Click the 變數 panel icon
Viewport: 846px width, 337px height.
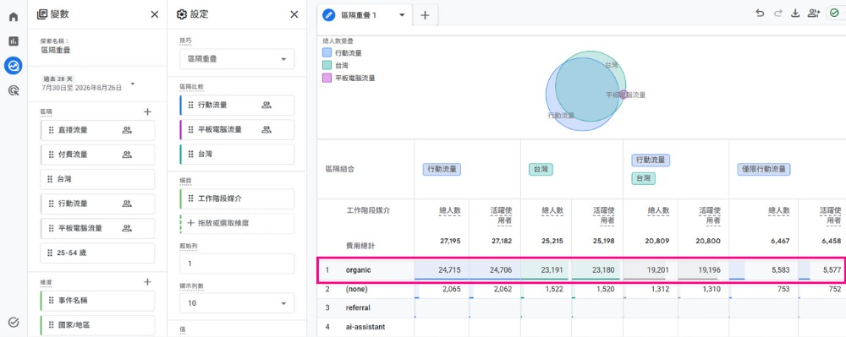42,14
